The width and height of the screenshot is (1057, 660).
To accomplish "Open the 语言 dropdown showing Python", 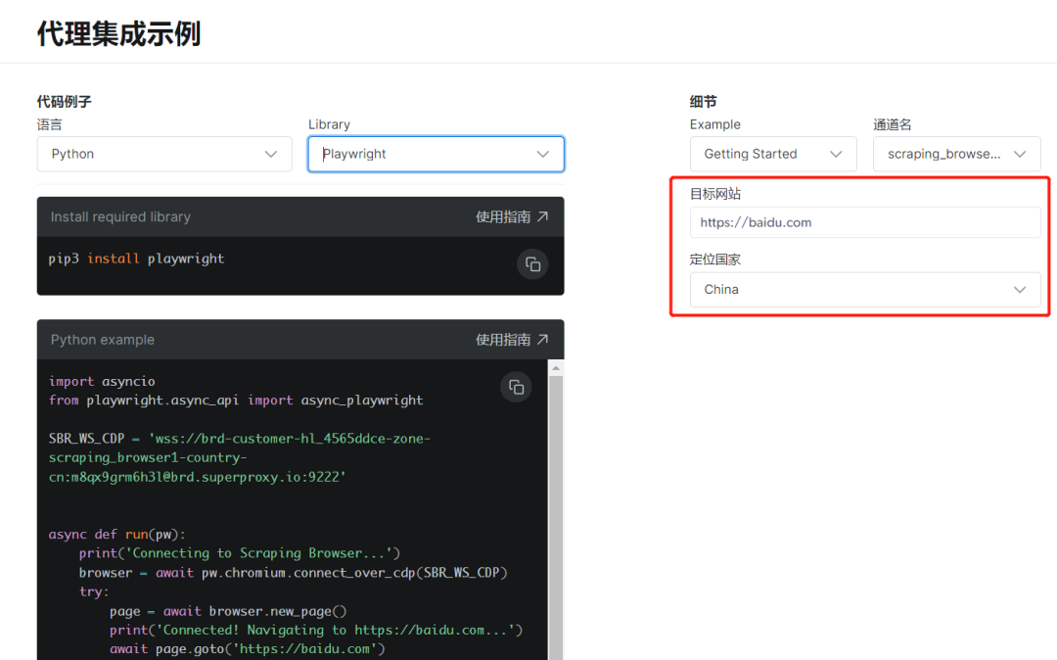I will point(164,154).
